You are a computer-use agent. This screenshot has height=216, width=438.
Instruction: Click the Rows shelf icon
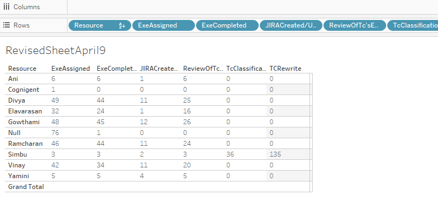point(6,25)
